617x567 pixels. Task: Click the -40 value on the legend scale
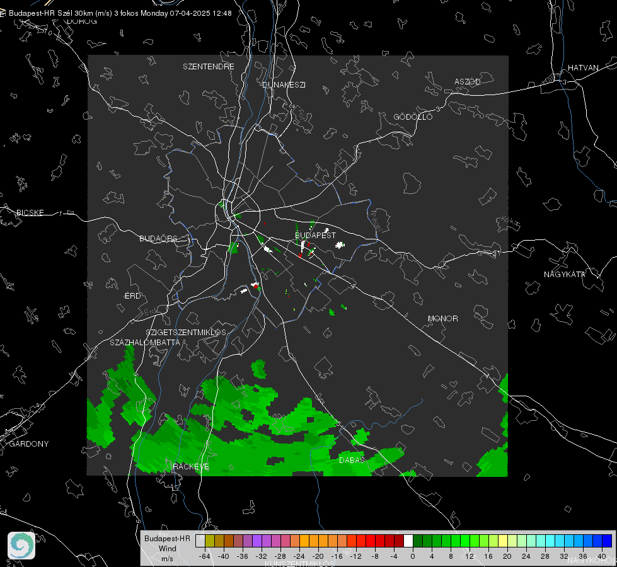click(224, 556)
